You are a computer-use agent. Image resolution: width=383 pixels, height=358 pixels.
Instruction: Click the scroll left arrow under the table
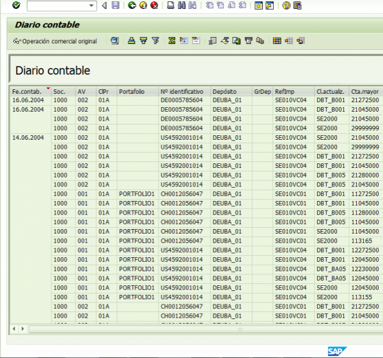pyautogui.click(x=14, y=329)
